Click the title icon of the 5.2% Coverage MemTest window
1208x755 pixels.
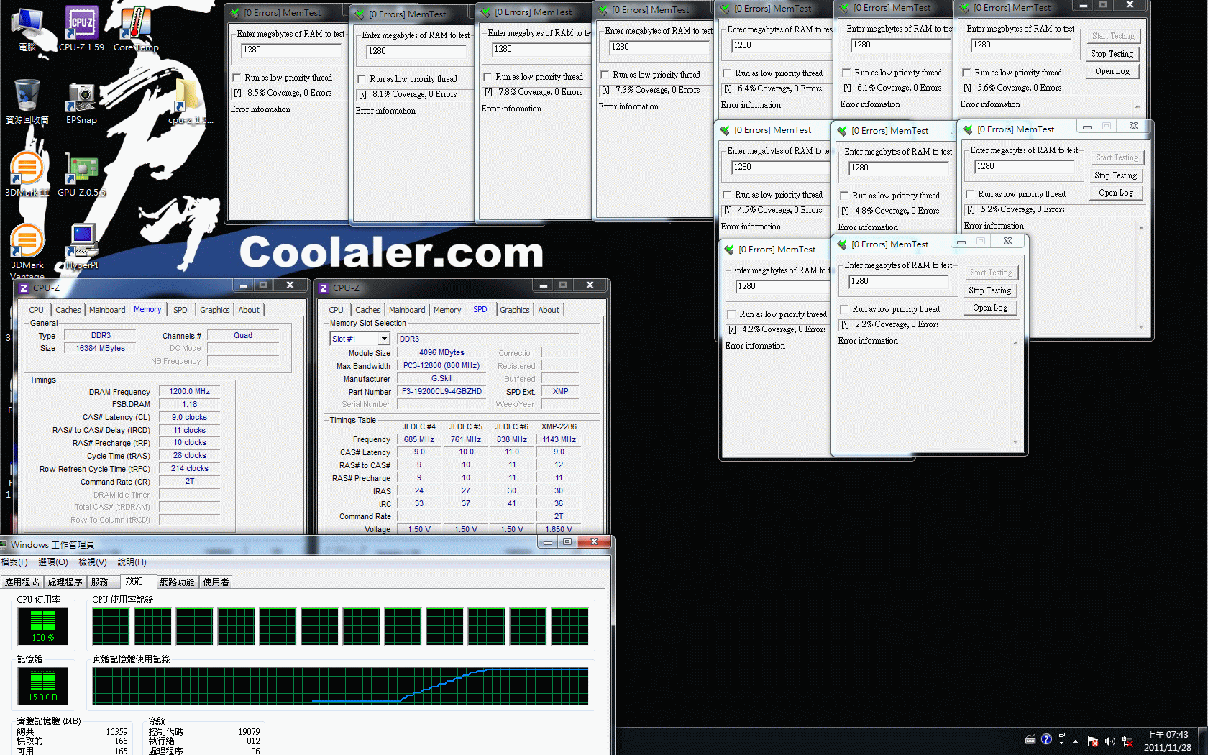pyautogui.click(x=968, y=129)
